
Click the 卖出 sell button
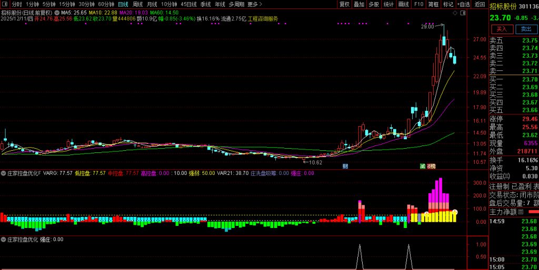click(526, 29)
